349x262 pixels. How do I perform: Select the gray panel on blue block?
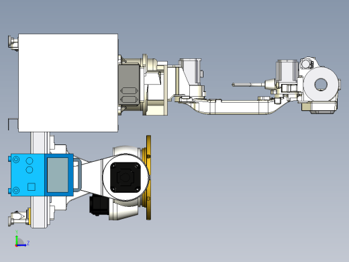click(58, 175)
